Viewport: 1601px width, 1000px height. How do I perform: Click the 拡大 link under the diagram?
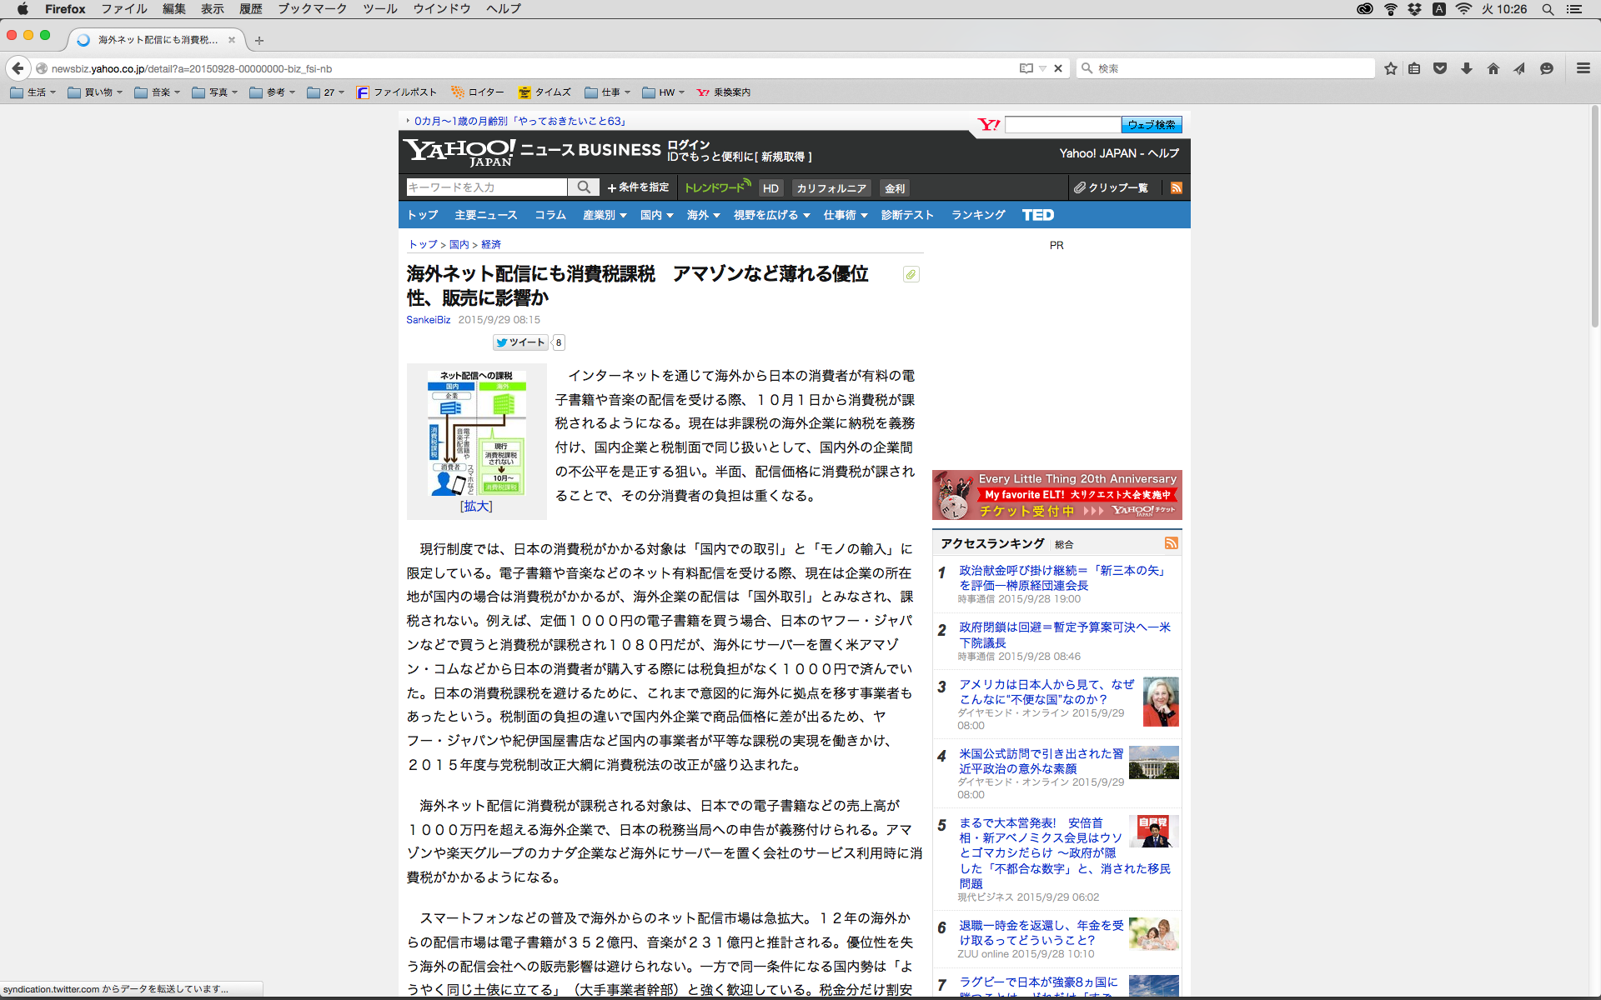(476, 507)
